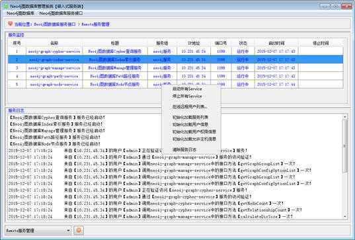
Task: Select 初始化加载用户权限信息 in context menu
Action: pyautogui.click(x=194, y=132)
